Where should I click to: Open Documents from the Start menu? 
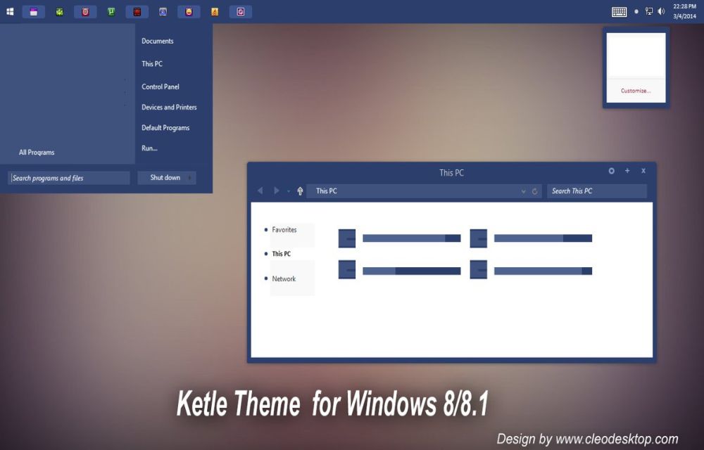point(158,41)
